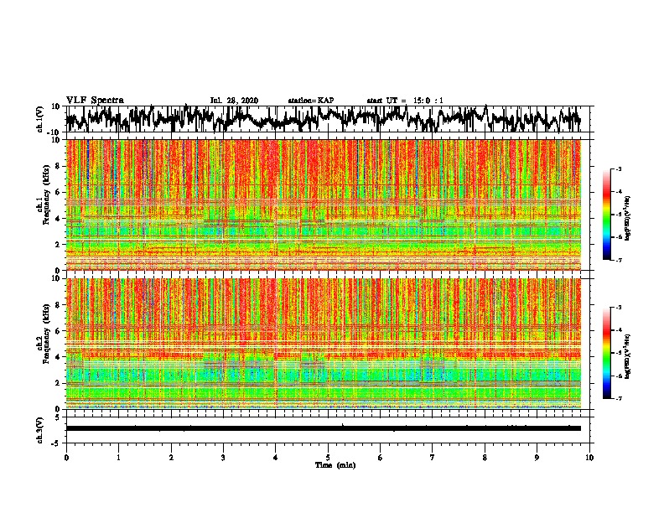Click the ch.3 voltage black trace
Image resolution: width=664 pixels, height=513 pixels.
[324, 428]
